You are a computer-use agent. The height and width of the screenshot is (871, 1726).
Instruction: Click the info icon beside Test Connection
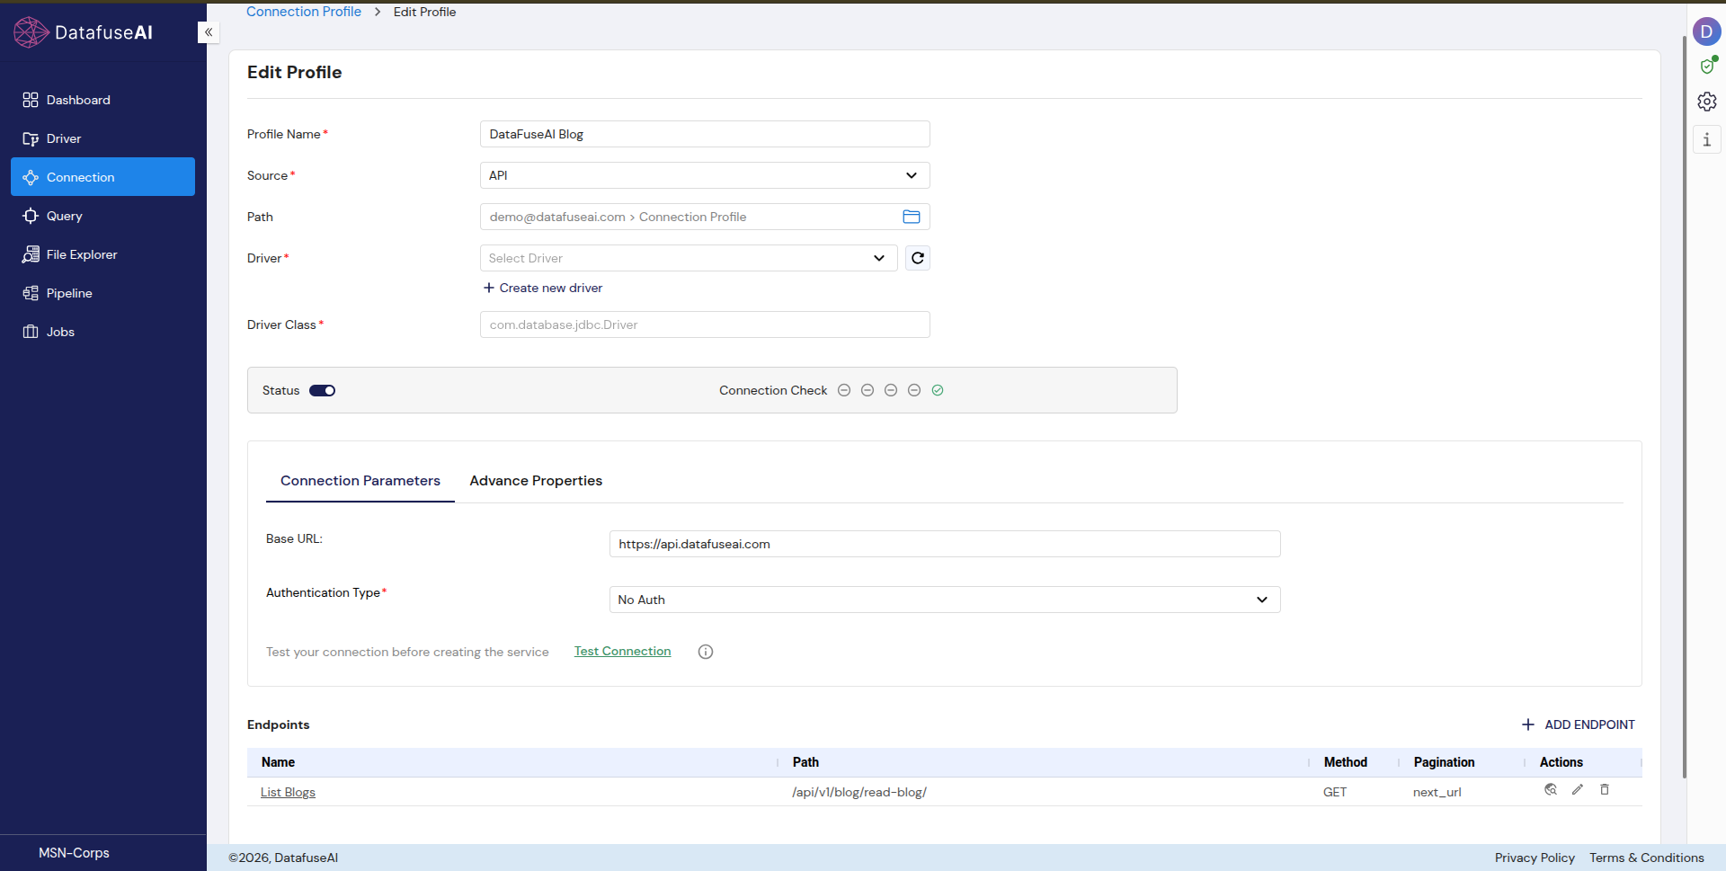click(706, 652)
